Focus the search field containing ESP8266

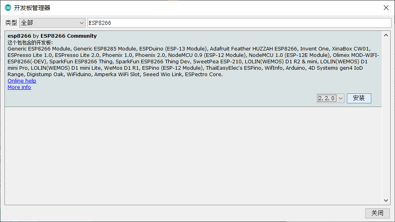click(239, 23)
